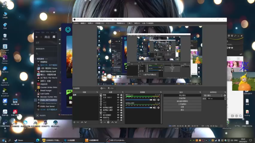Screen dimensions: 255x143
Task: Move scene down with arrow icon
Action: 85,122
